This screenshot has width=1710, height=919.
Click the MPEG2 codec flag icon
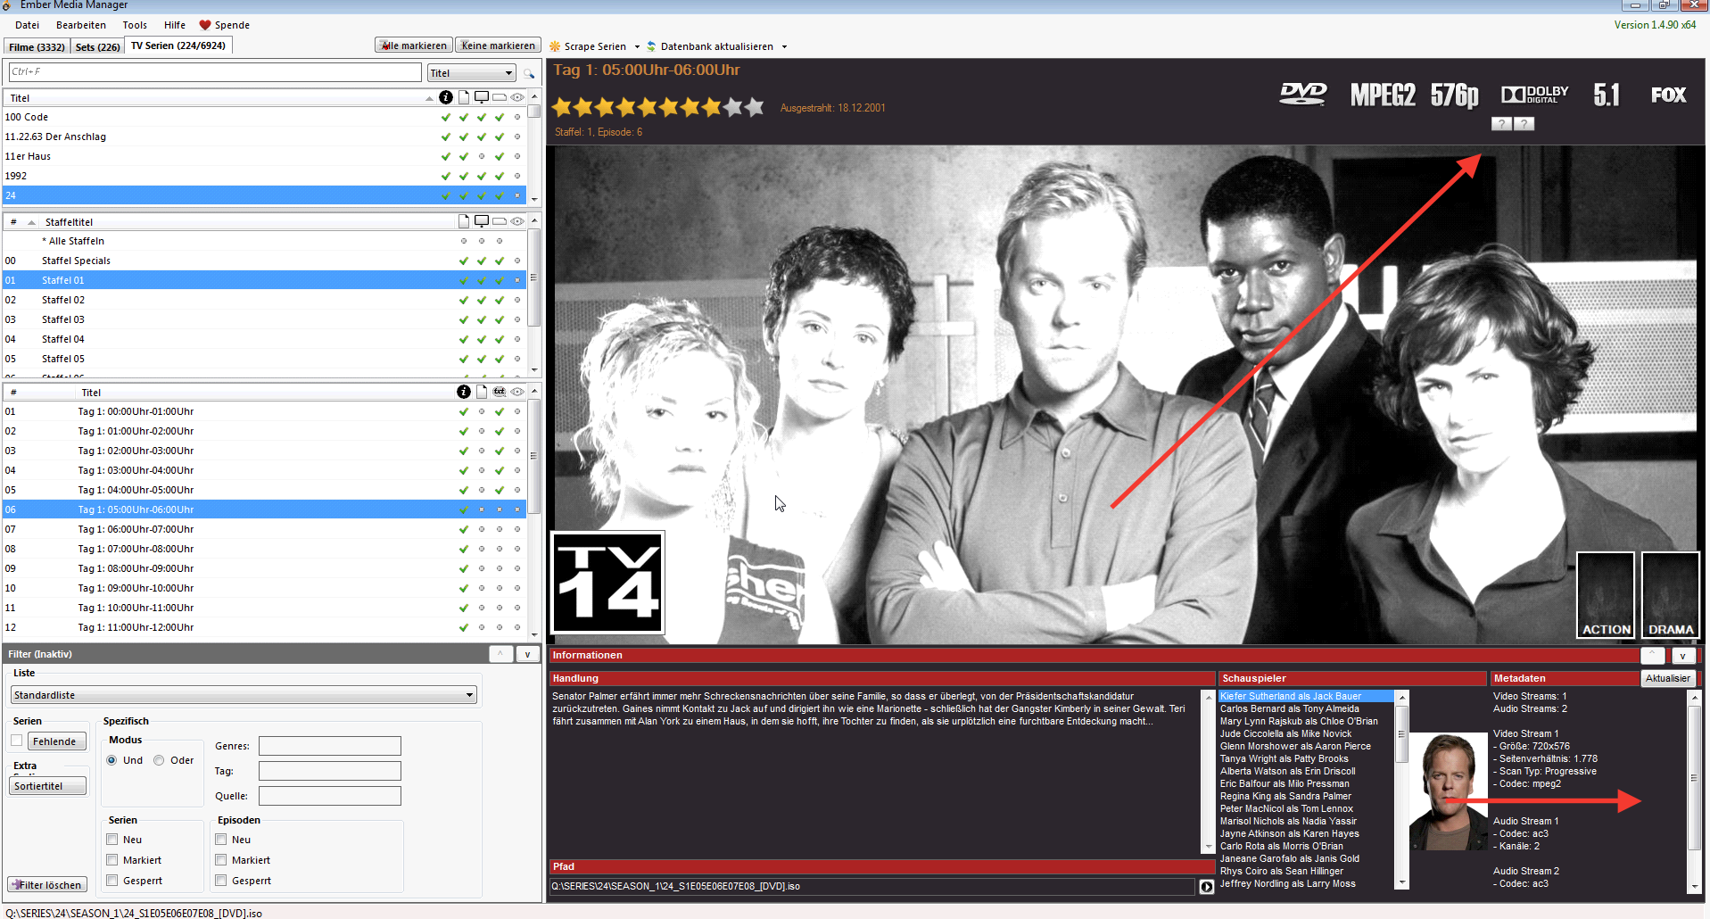tap(1383, 95)
